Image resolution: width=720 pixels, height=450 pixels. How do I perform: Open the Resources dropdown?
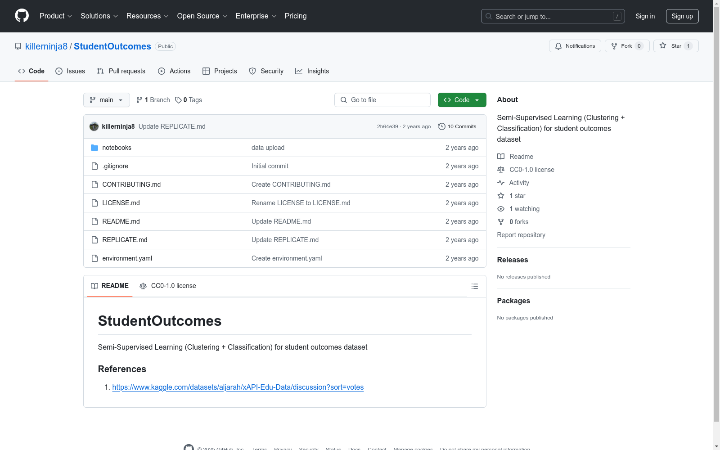[x=147, y=16]
